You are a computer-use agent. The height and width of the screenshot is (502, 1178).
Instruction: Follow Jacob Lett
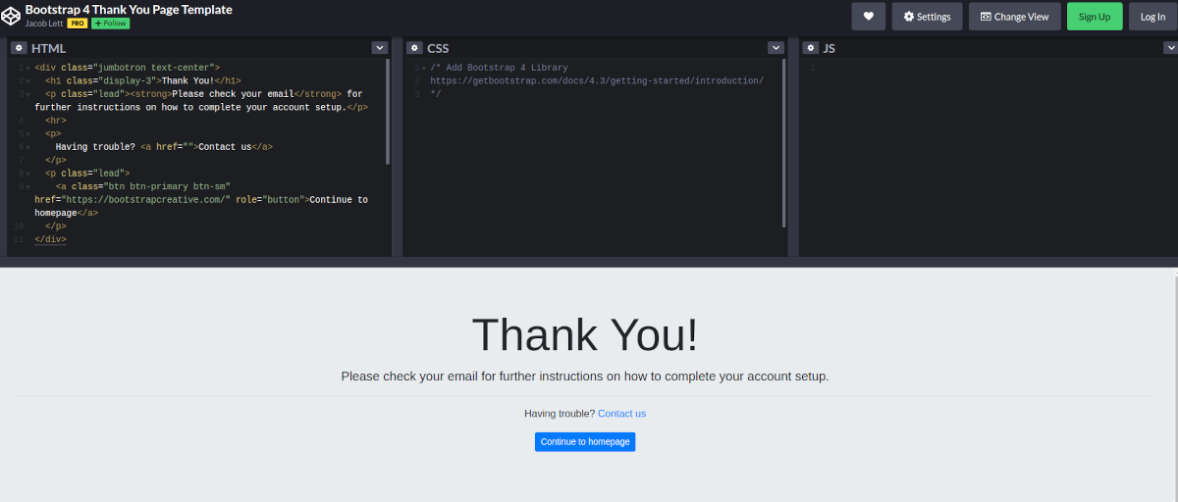click(x=110, y=23)
